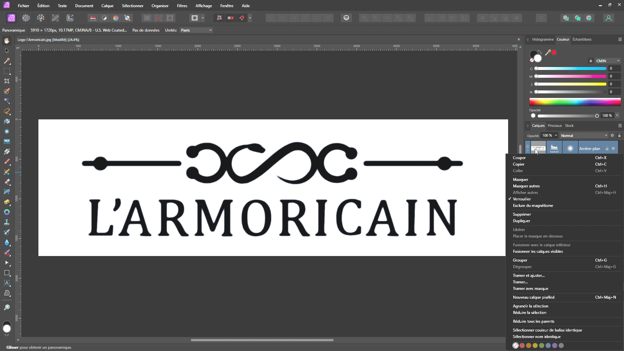This screenshot has height=351, width=624.
Task: Open the CMJN color model dropdown
Action: (607, 61)
